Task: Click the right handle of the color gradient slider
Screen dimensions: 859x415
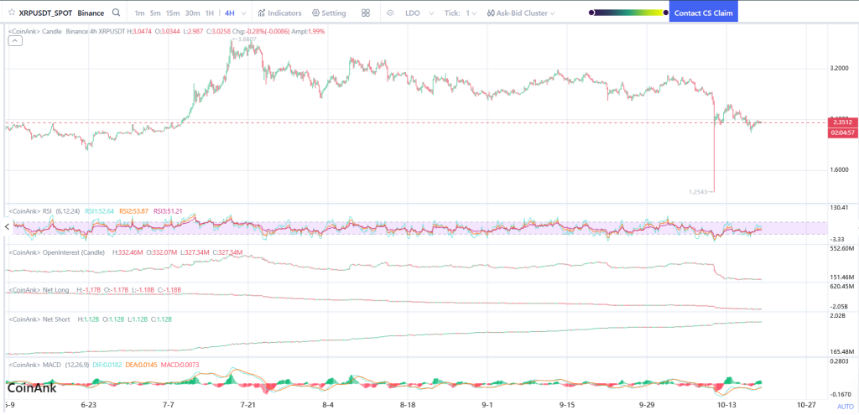Action: tap(665, 12)
